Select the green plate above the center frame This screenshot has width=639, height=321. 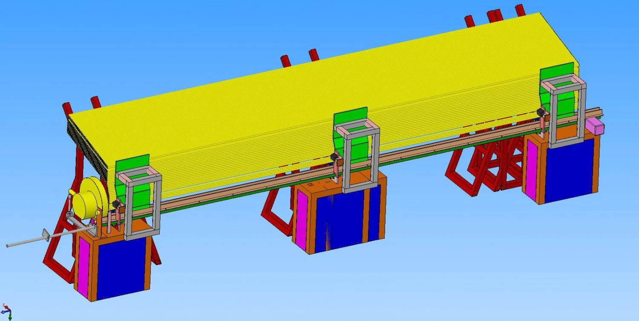tap(351, 115)
